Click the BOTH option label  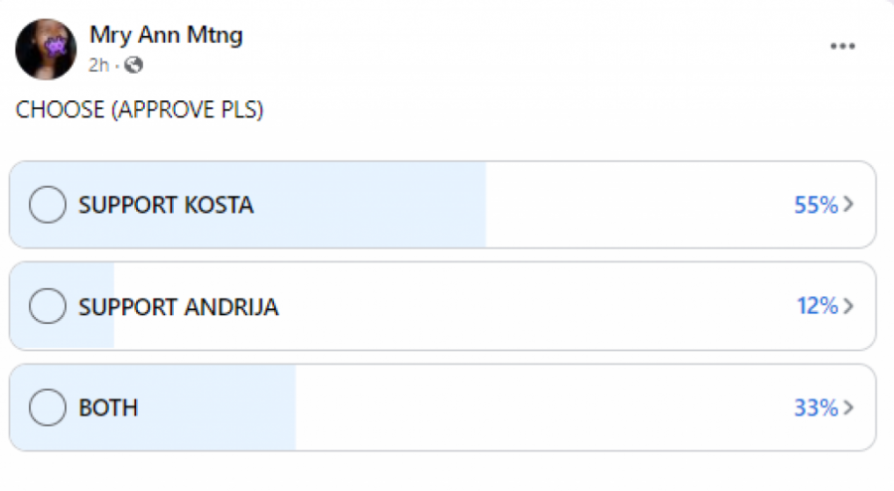point(108,408)
